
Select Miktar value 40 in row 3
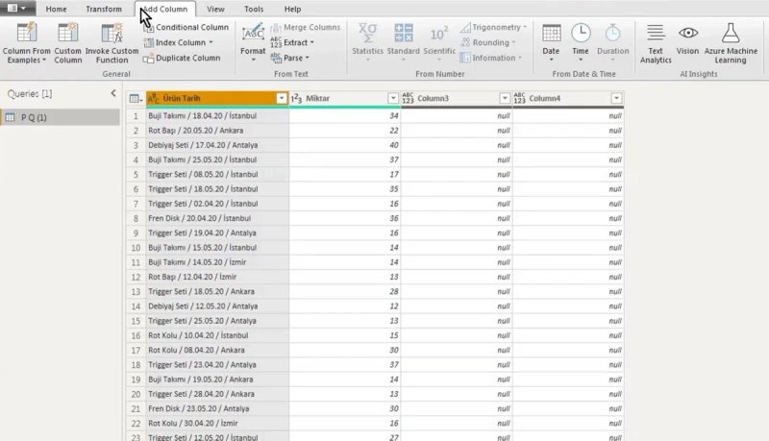(x=345, y=145)
